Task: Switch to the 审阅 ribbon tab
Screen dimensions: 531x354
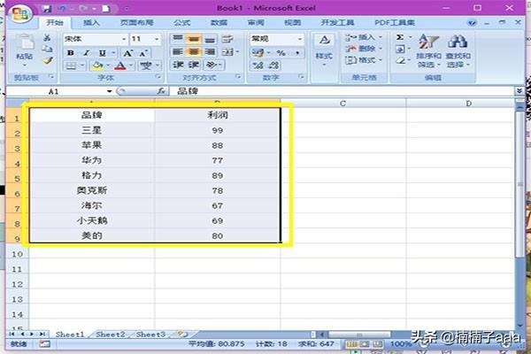Action: tap(256, 23)
